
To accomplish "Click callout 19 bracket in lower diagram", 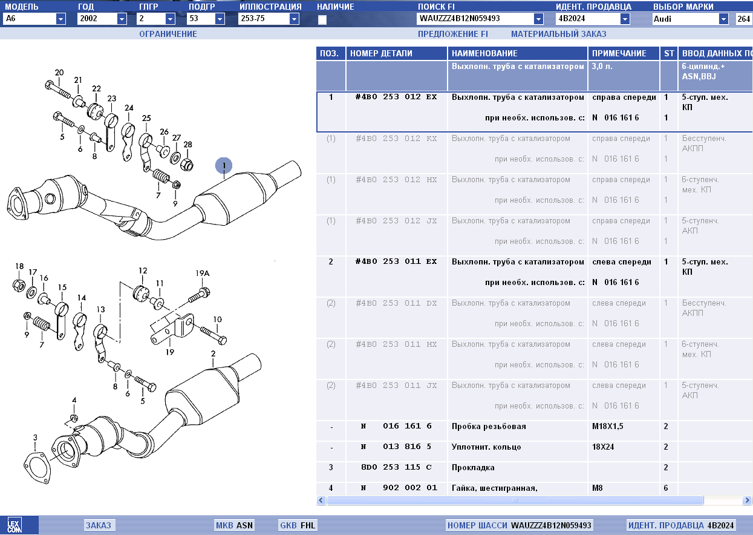I will tap(170, 352).
